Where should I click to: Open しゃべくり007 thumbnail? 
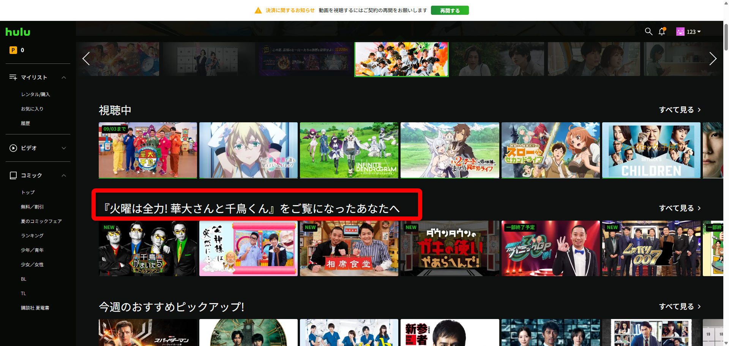(651, 248)
